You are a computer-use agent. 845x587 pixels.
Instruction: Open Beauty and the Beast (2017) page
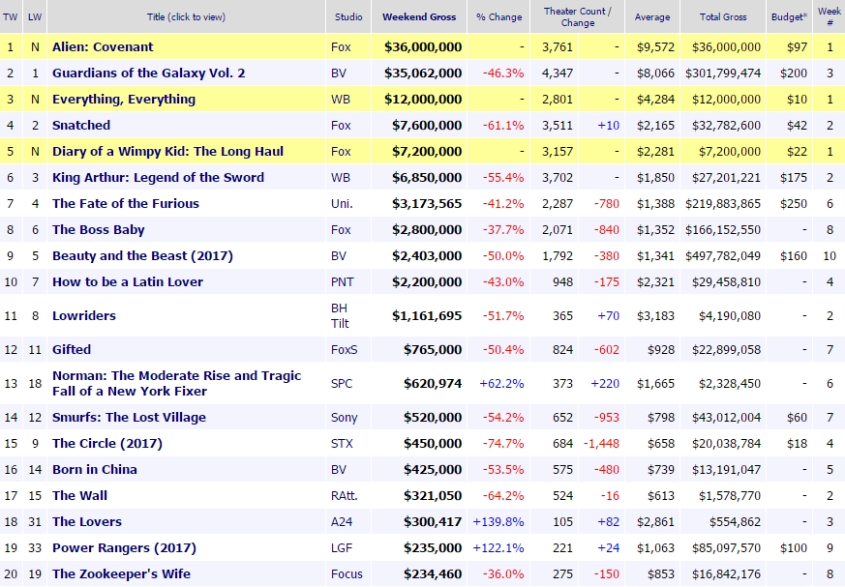[x=142, y=256]
